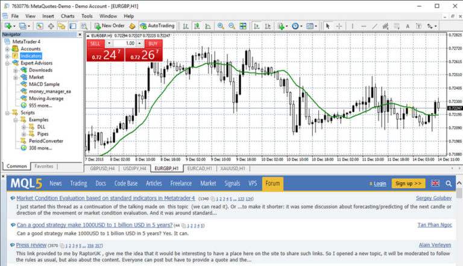The image size is (463, 266).
Task: Open the Strategy Tester toolbar icon
Action: coord(84,26)
